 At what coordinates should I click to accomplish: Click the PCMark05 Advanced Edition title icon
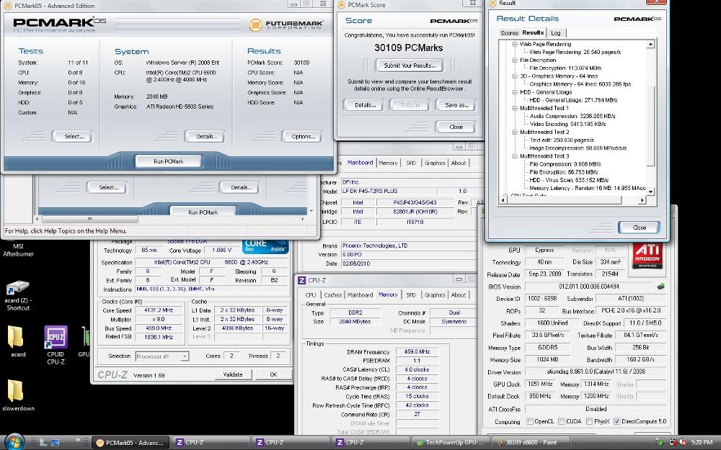[x=7, y=6]
